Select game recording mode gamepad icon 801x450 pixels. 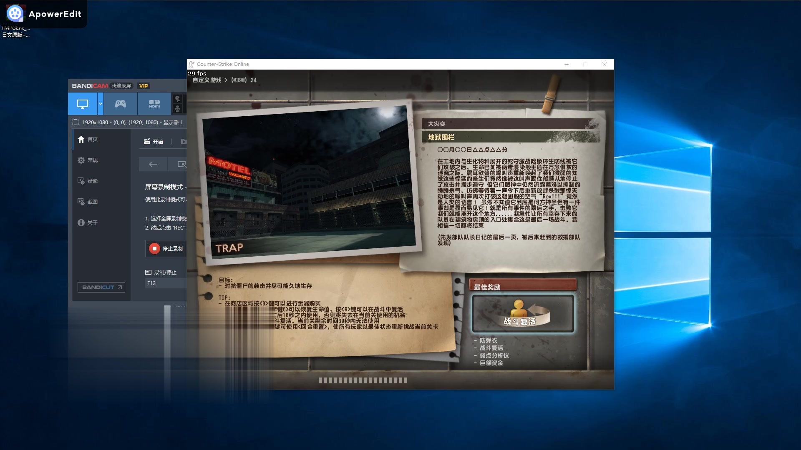tap(121, 104)
